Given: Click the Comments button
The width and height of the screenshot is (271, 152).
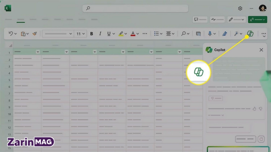Looking at the screenshot, I should pos(200,20).
